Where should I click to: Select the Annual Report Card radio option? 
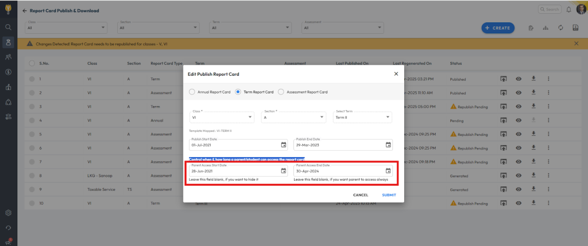[x=192, y=92]
